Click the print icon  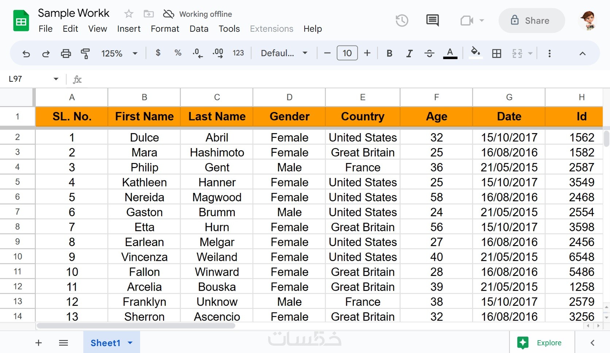coord(66,54)
